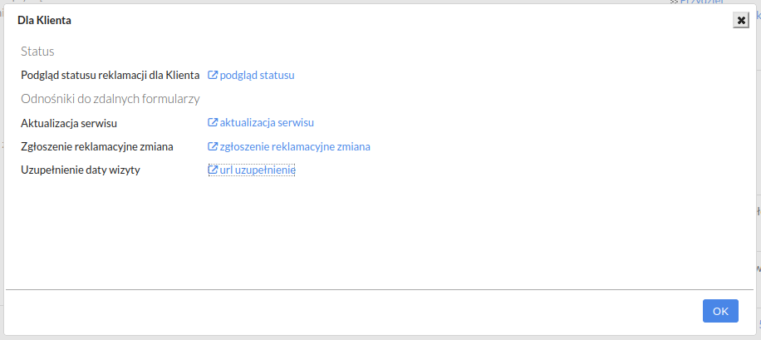Click the partly hidden Przydziel link behind dialog
The width and height of the screenshot is (761, 340).
pyautogui.click(x=701, y=2)
